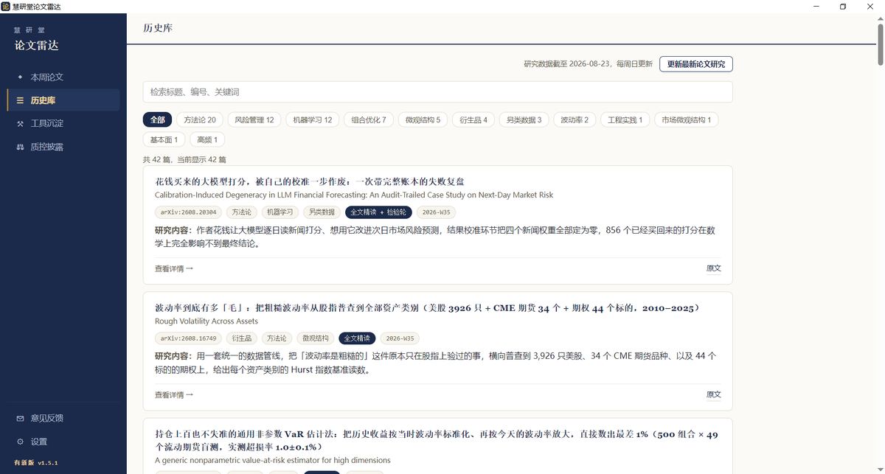Screen dimensions: 885x474
Task: Open 查看详情 for Rough Volatility Across Assets
Action: pyautogui.click(x=174, y=394)
